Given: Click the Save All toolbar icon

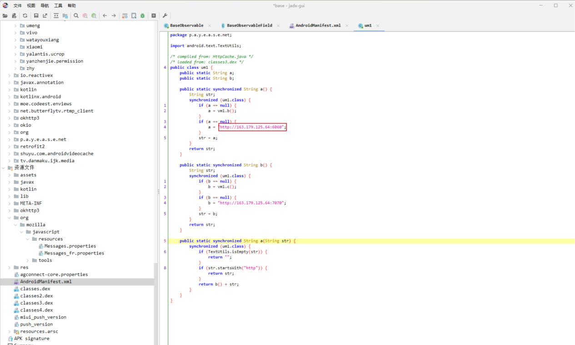Looking at the screenshot, I should coord(36,15).
